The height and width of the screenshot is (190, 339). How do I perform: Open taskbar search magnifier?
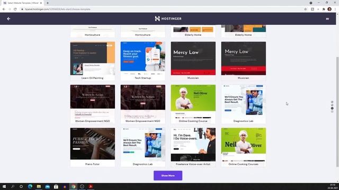[13, 186]
